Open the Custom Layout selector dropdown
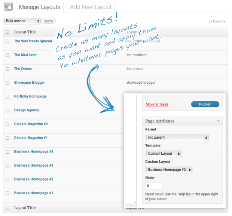Screen dimensions: 232x216 [169, 170]
